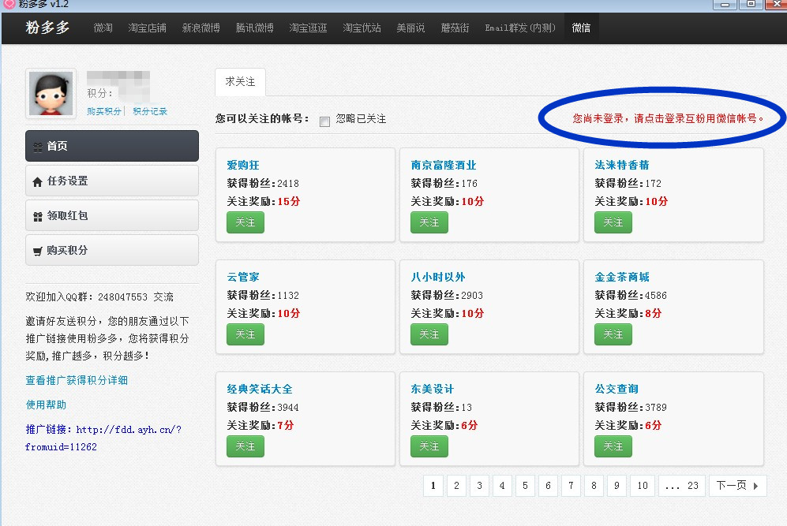Follow the 金金茶商城 account

point(613,334)
